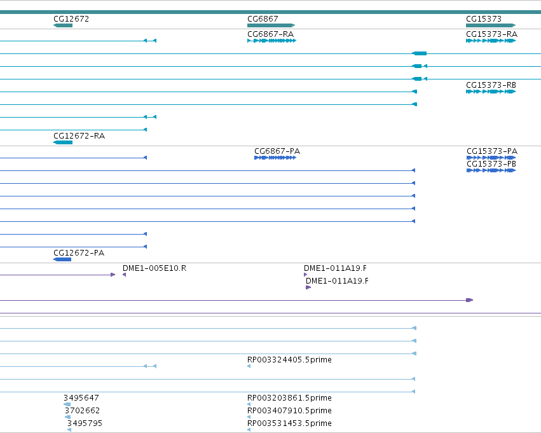
Task: Click the RP003203861.5prime marker
Action: click(x=249, y=404)
